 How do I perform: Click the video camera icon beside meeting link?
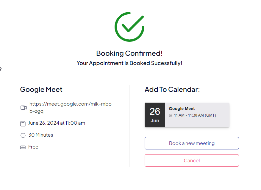(24, 108)
